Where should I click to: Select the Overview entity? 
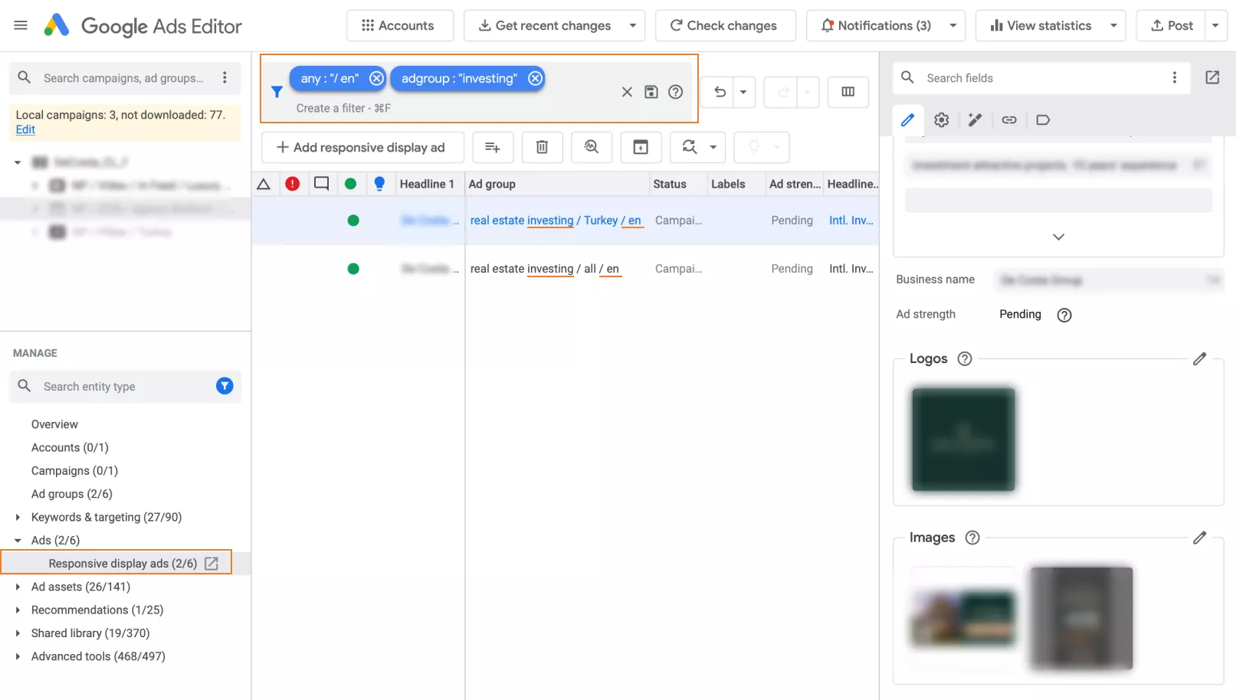click(x=54, y=424)
